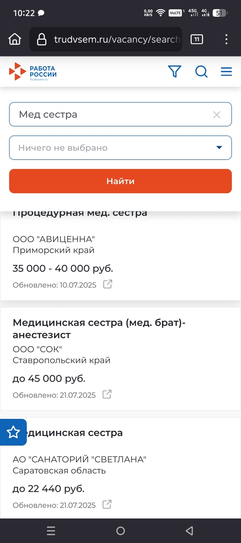Open 'Медицинская сестра (мед. брат)-анестезист' vacancy
The image size is (241, 543).
(99, 328)
